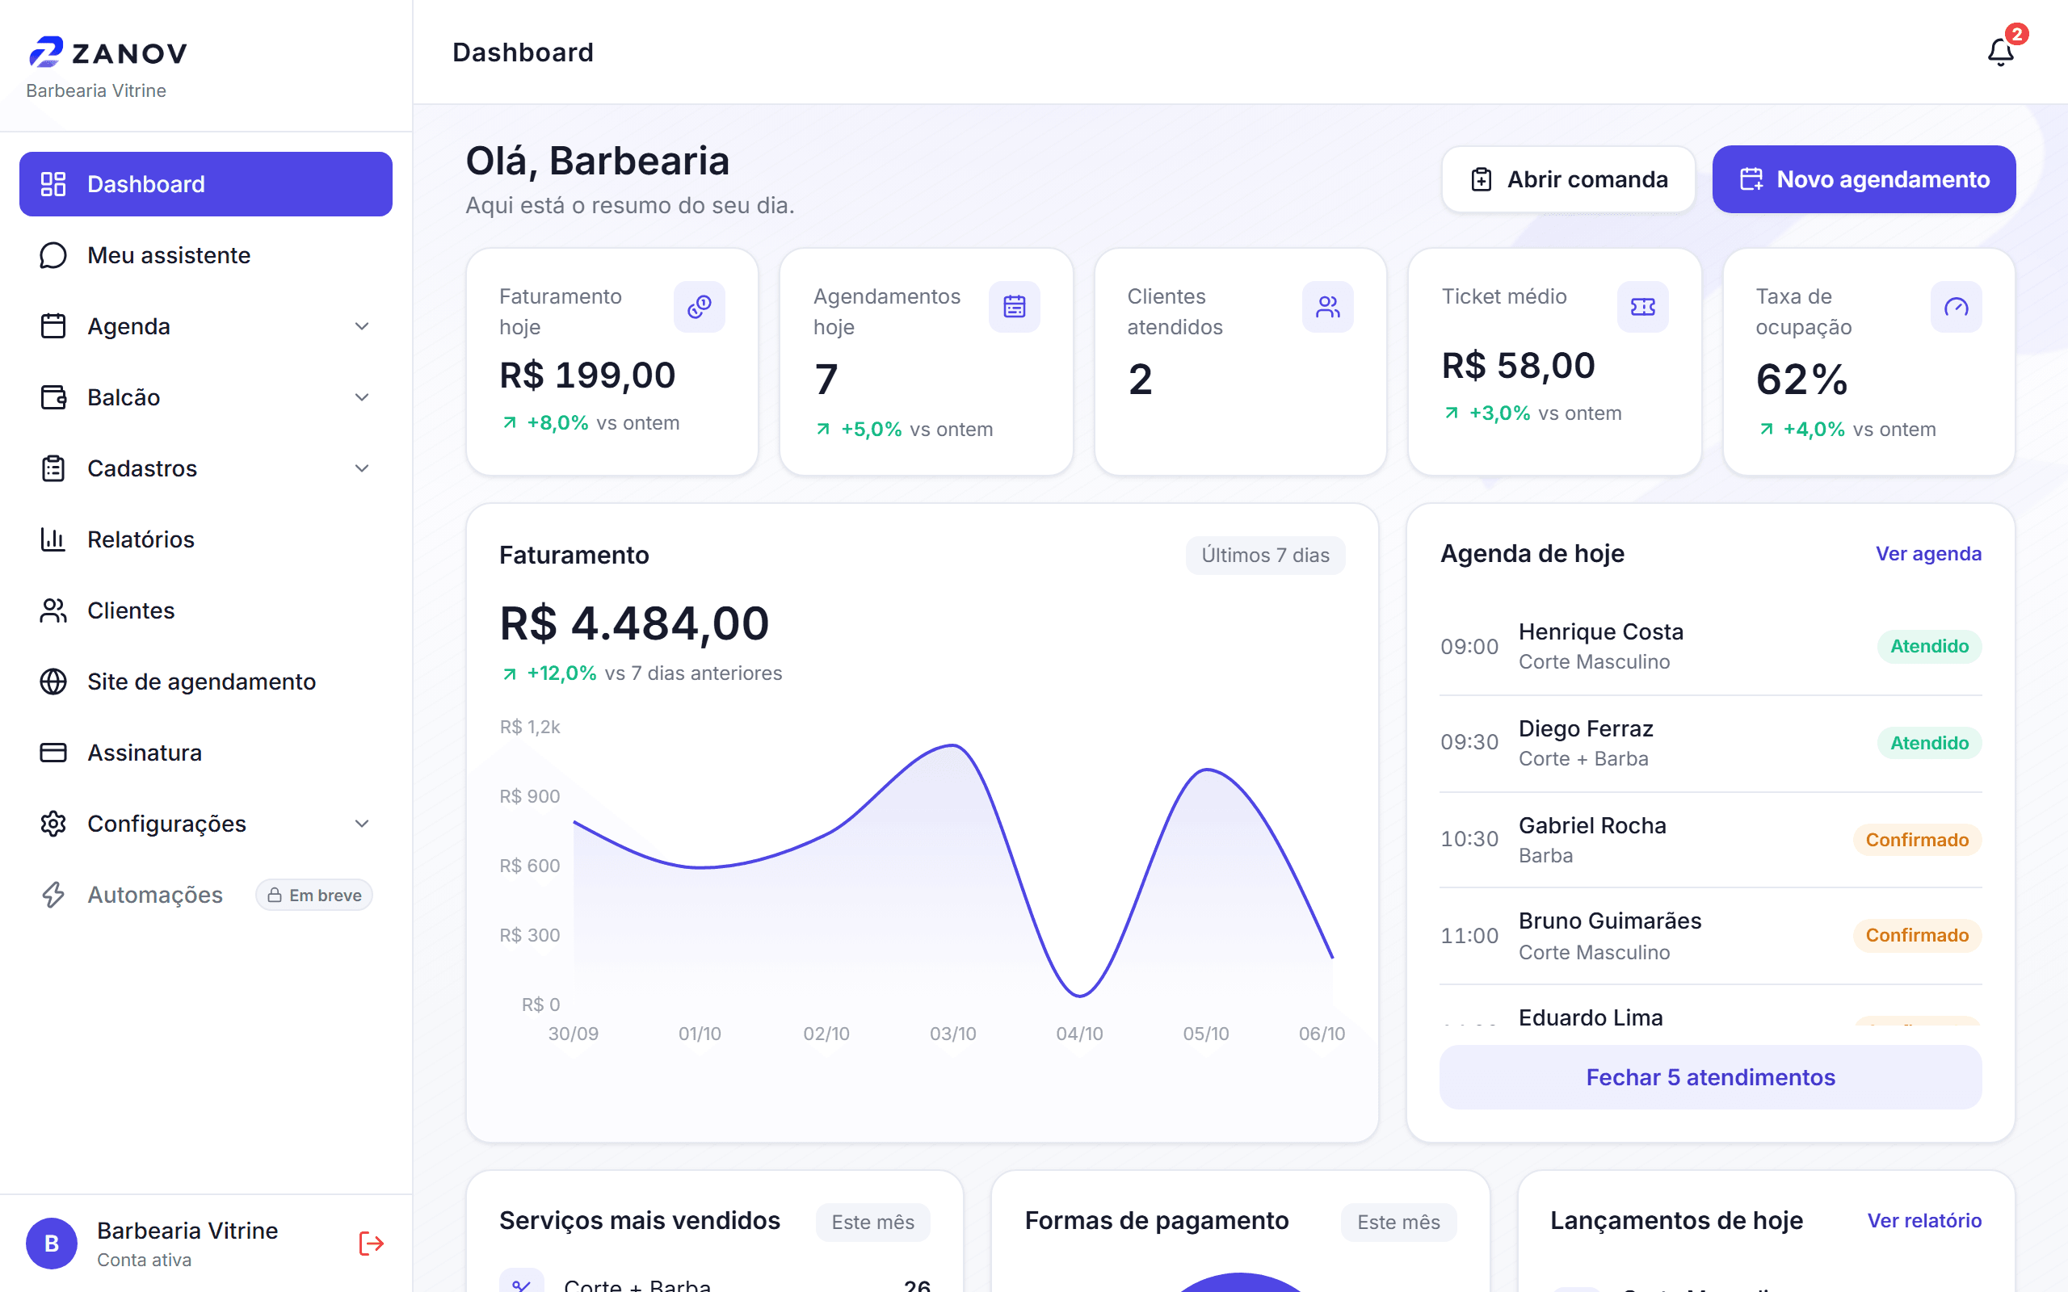Open Site de agendamento menu item
The image size is (2068, 1292).
(x=206, y=682)
